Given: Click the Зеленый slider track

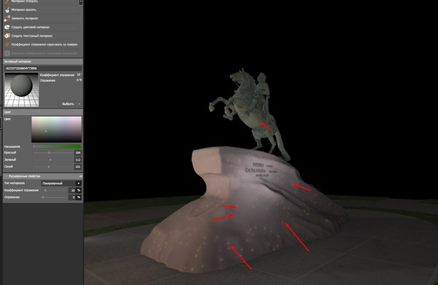Looking at the screenshot, I should click(53, 160).
